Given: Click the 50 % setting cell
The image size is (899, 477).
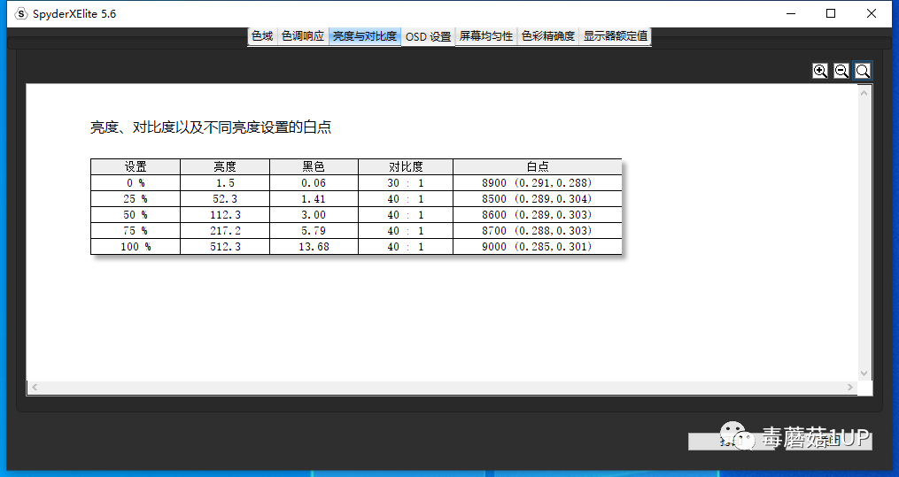Looking at the screenshot, I should 136,215.
